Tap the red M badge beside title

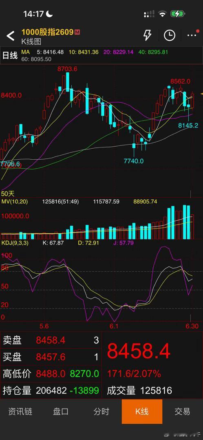[x=77, y=32]
